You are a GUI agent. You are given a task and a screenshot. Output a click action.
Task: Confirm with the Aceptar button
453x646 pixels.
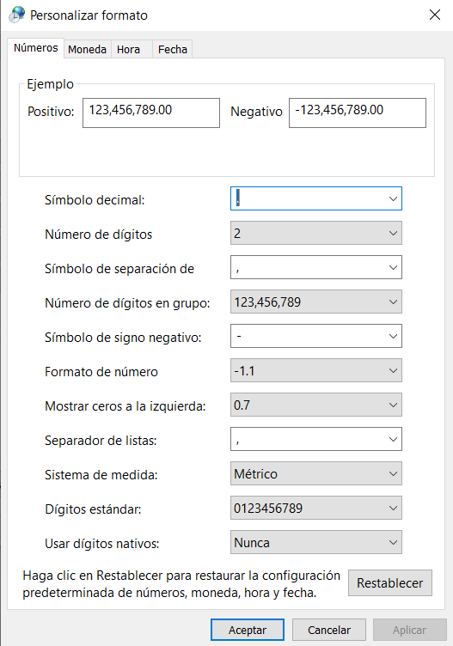[x=248, y=630]
